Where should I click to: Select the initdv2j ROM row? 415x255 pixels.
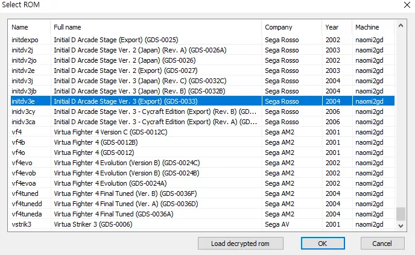tap(202, 50)
